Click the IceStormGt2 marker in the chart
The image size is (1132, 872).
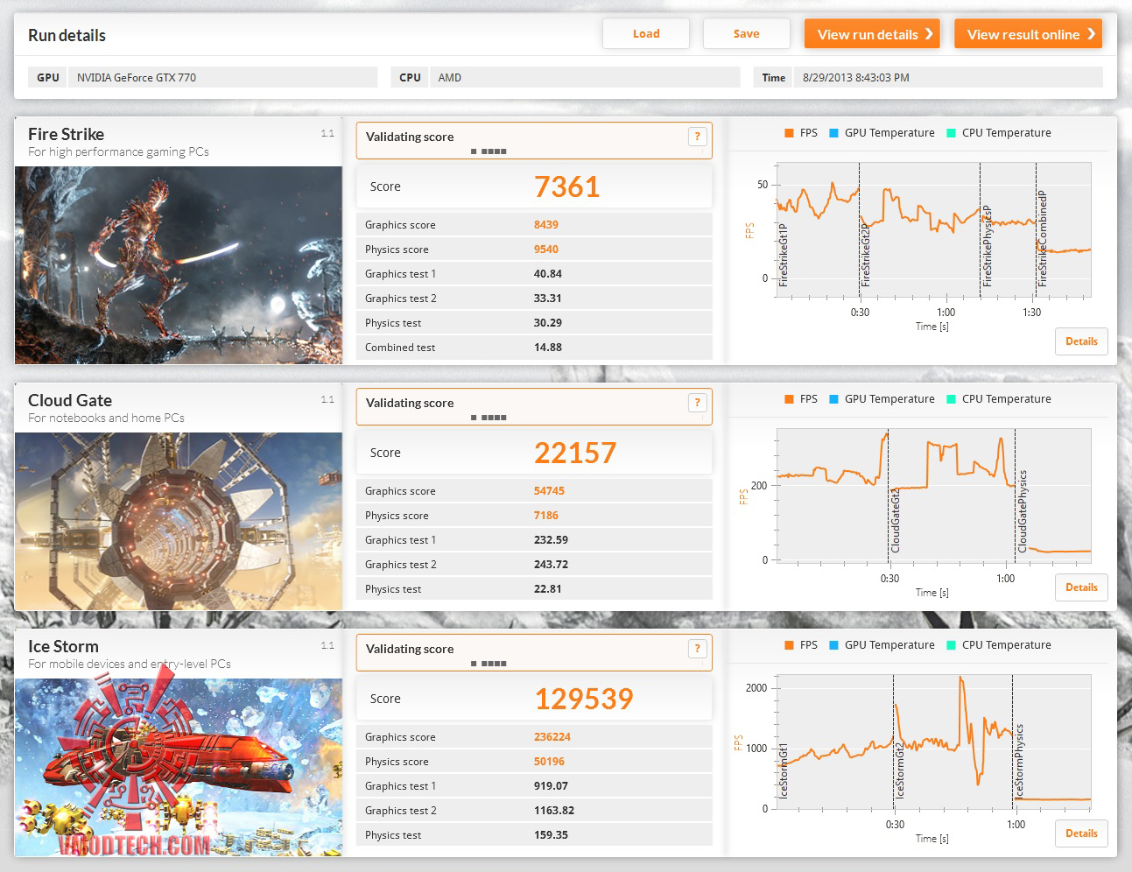[899, 770]
